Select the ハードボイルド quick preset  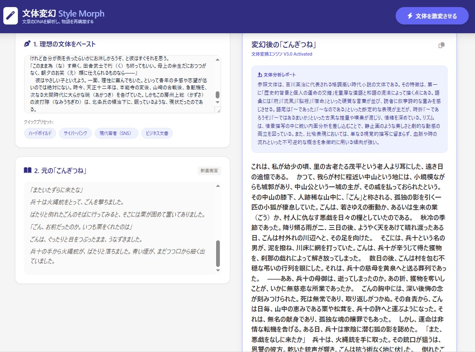[x=40, y=133]
